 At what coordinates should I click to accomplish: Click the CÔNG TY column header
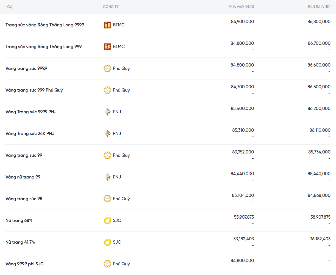(x=111, y=7)
